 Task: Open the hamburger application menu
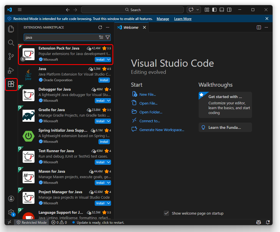tap(20, 10)
